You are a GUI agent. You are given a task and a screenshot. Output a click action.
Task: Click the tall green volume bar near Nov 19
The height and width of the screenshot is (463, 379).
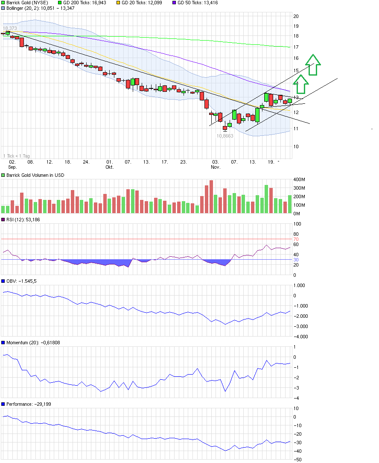pos(266,199)
